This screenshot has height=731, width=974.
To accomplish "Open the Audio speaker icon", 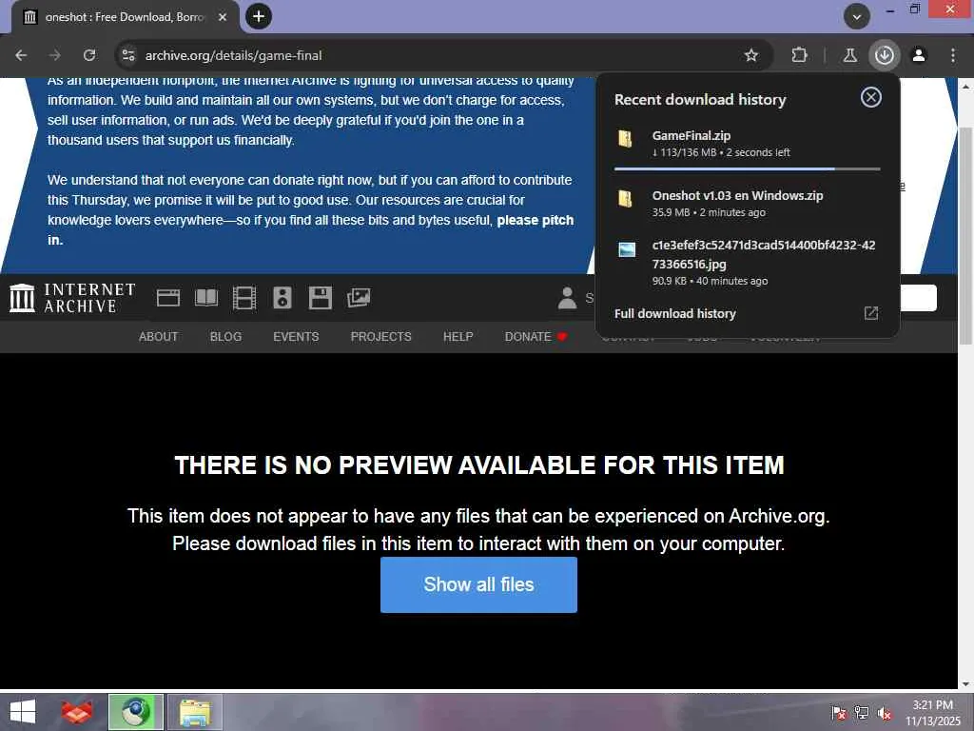I will 282,298.
